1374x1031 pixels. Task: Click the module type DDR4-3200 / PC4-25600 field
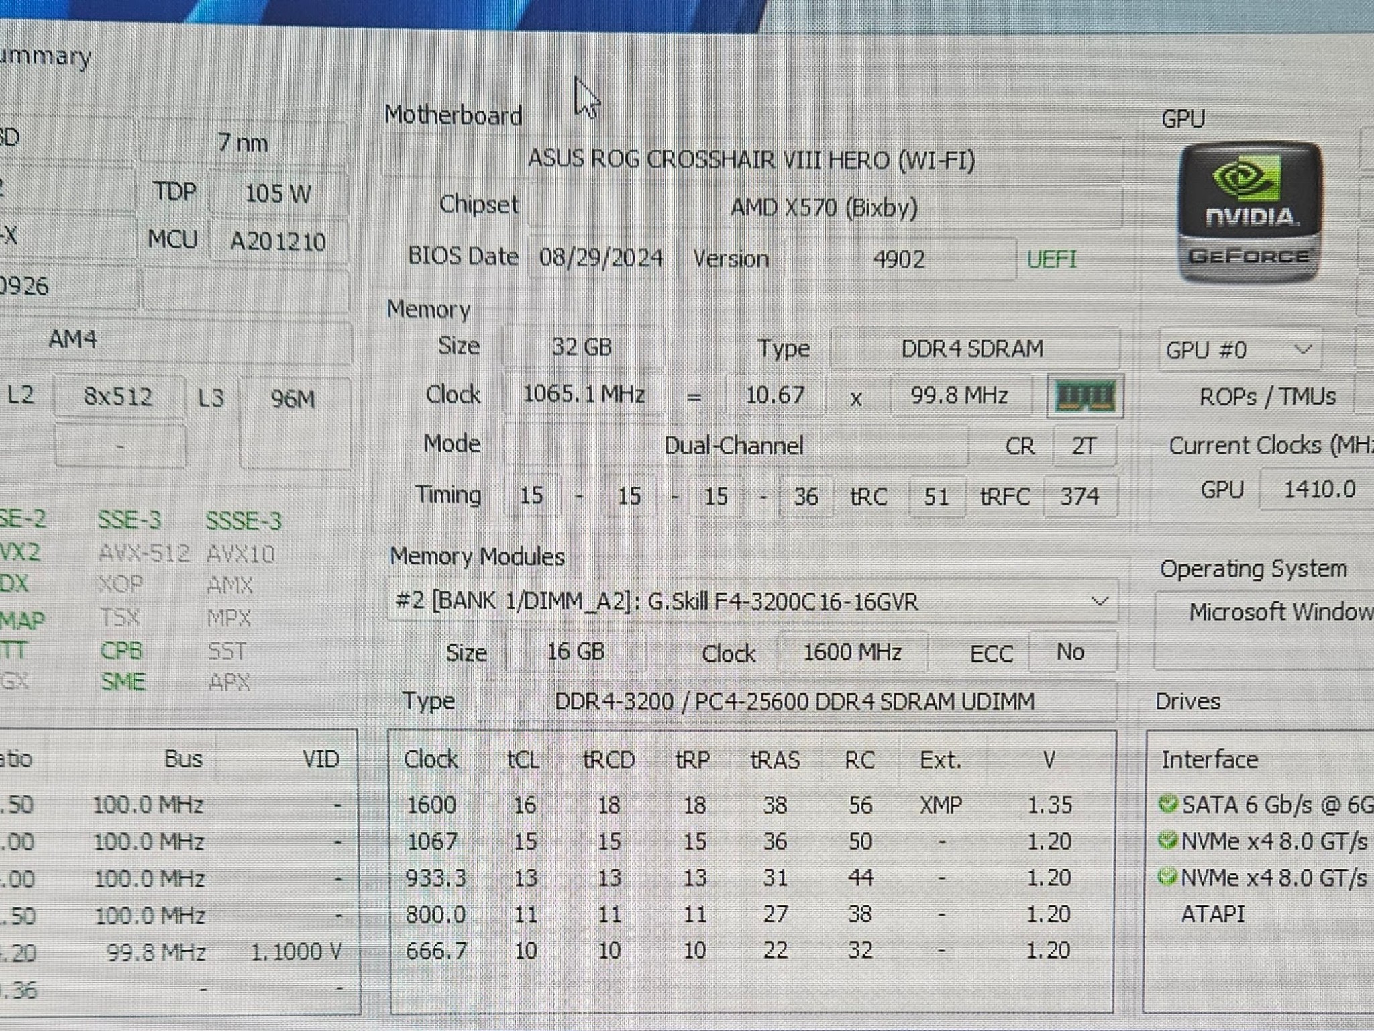coord(795,702)
